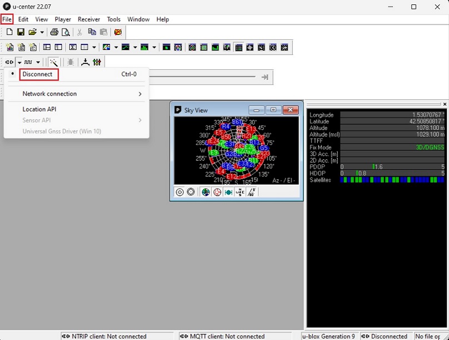Viewport: 449px width, 340px height.
Task: Click the Sigma statistics view icon
Action: 73,47
